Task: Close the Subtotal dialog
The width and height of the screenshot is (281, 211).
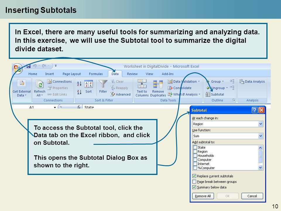Action: pos(261,110)
